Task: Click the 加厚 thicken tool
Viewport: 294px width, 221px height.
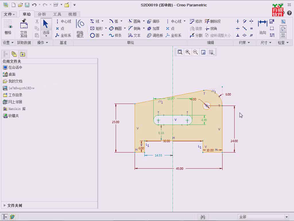Action: (153, 28)
